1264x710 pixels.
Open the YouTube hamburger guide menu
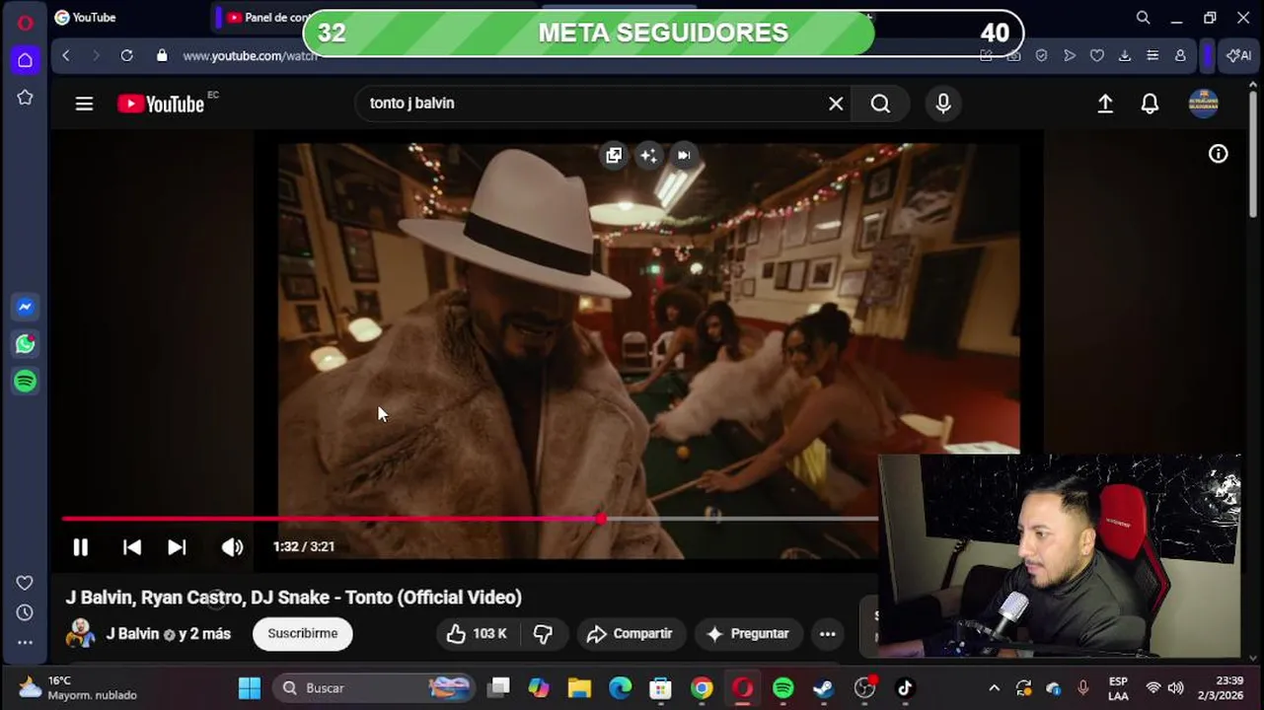pyautogui.click(x=84, y=104)
